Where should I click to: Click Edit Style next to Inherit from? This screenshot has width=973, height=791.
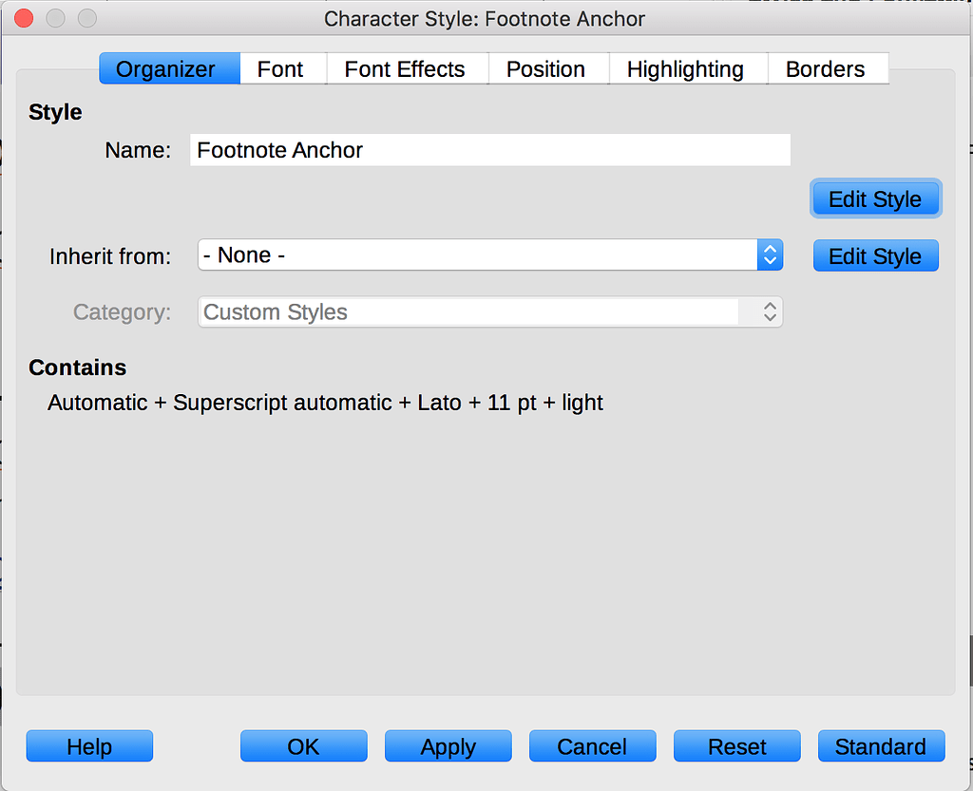875,255
